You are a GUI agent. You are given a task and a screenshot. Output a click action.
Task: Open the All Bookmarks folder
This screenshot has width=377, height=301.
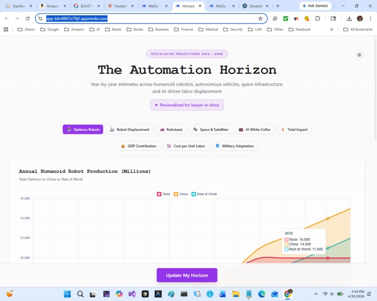pos(358,29)
